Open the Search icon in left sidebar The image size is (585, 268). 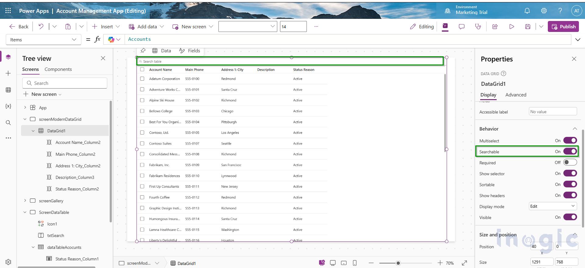pyautogui.click(x=8, y=123)
